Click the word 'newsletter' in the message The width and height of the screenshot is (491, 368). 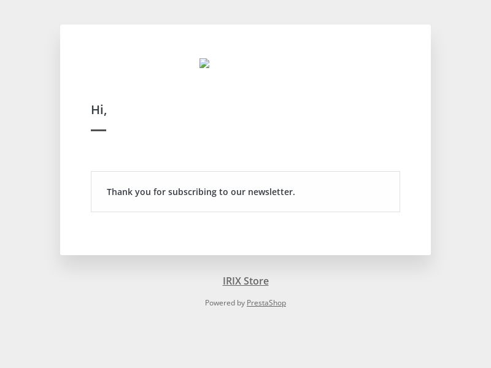(x=270, y=192)
